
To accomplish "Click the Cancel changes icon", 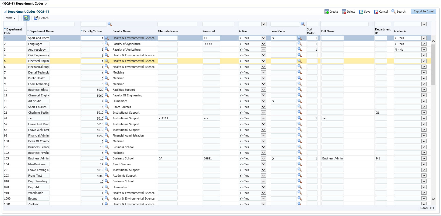I will 376,12.
